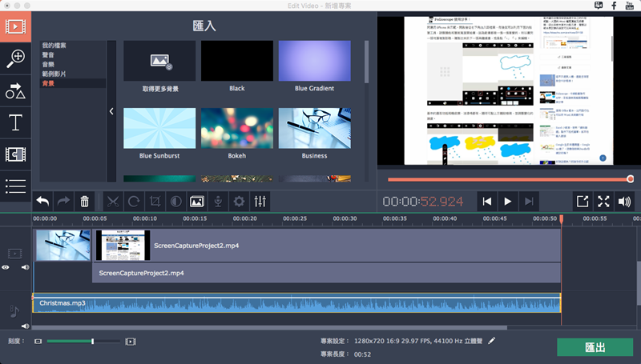Open the Titles tool with T icon

(x=15, y=122)
